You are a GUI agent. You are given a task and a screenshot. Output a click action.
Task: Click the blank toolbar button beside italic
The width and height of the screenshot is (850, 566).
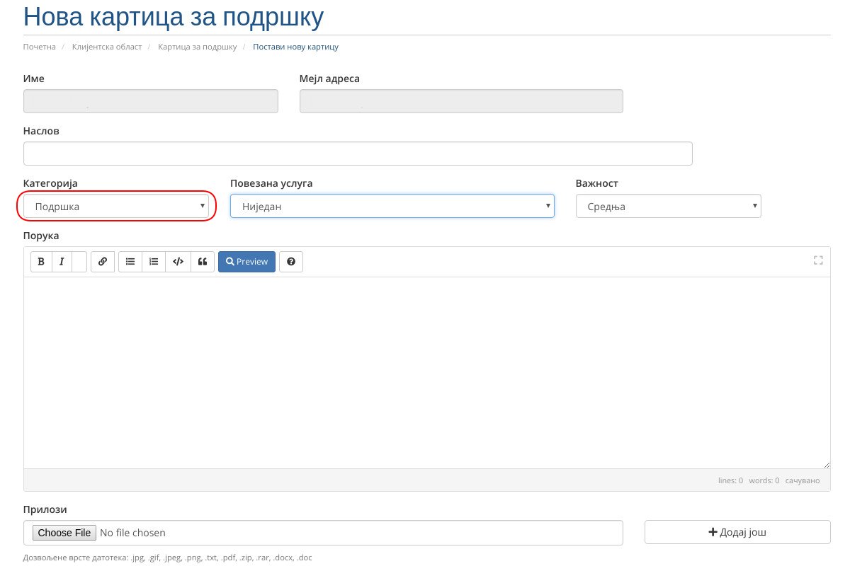click(79, 262)
